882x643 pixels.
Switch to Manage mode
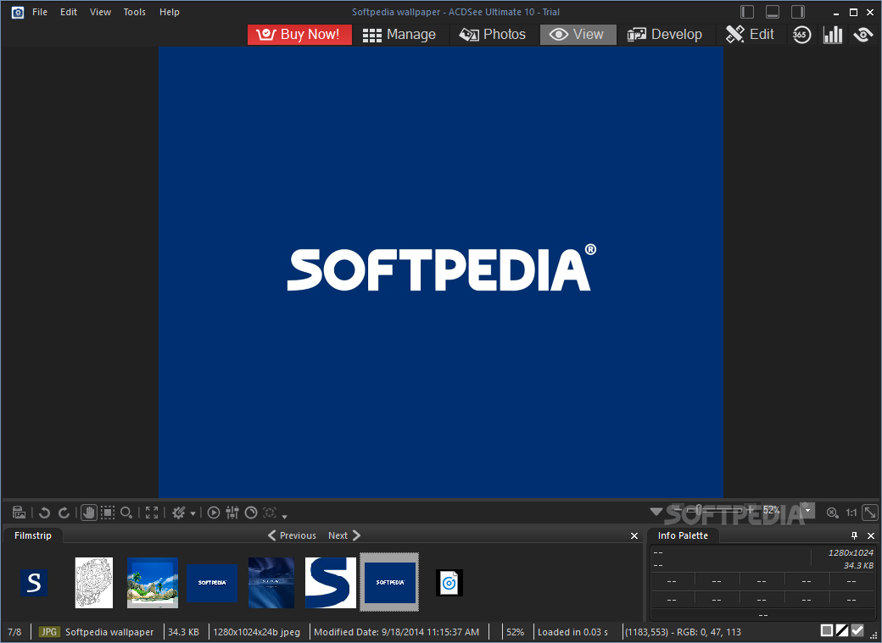(399, 34)
